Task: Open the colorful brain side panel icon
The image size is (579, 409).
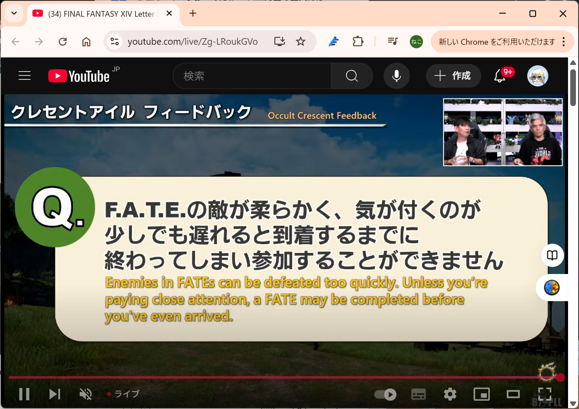Action: 552,288
